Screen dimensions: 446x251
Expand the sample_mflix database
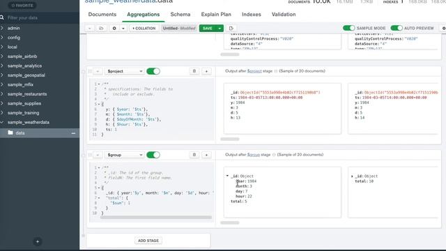point(2,84)
